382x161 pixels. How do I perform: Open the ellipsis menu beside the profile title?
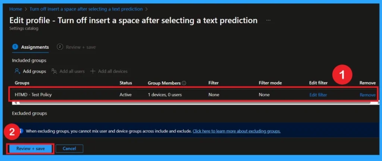click(x=268, y=20)
